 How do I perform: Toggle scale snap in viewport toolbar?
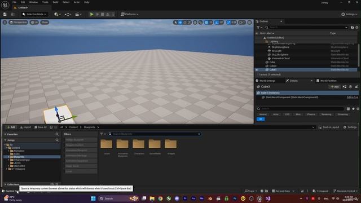(228, 23)
